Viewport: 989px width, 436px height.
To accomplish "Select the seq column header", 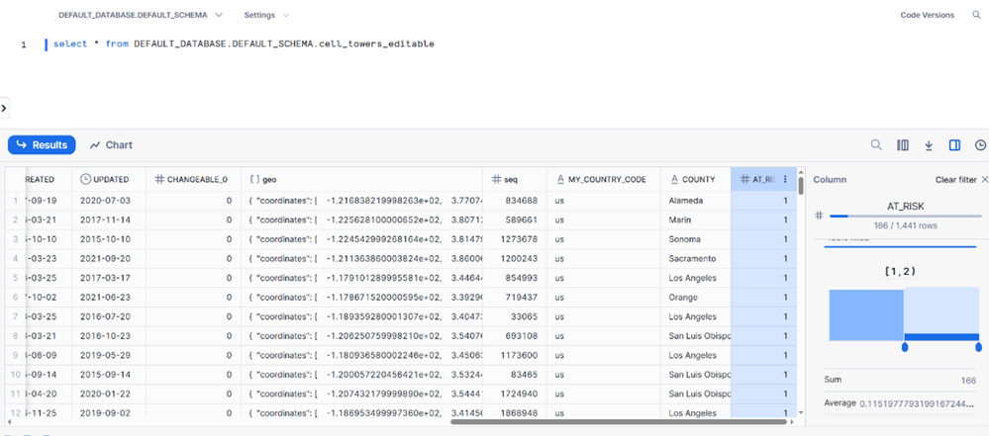I will (x=515, y=179).
